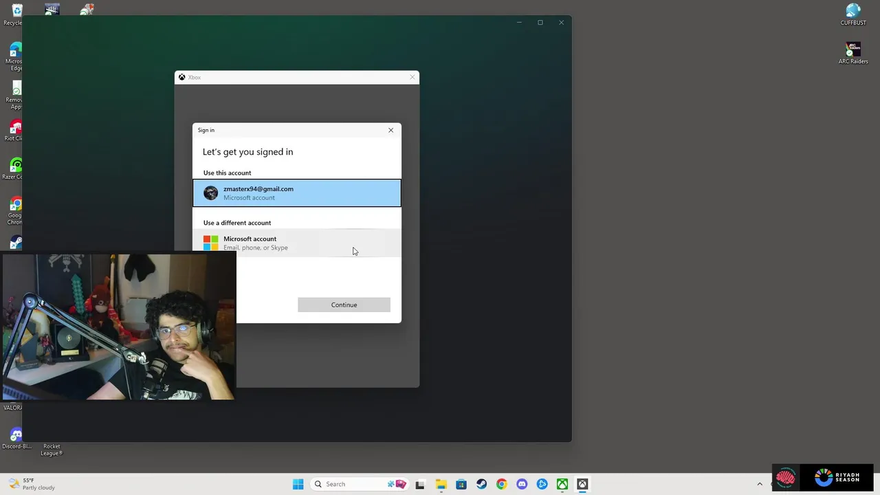Open Google Chrome from taskbar
This screenshot has height=495, width=880.
(x=501, y=484)
